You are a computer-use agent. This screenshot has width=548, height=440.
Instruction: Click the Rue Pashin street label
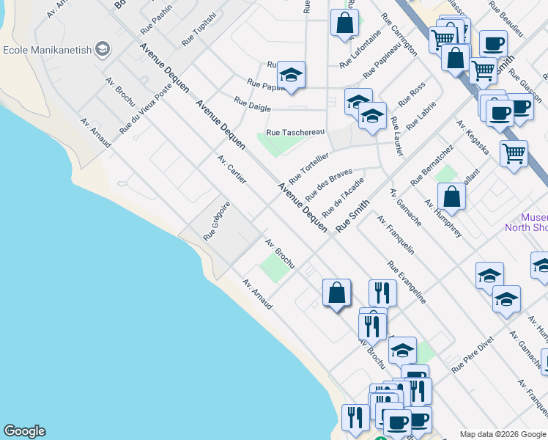(157, 20)
